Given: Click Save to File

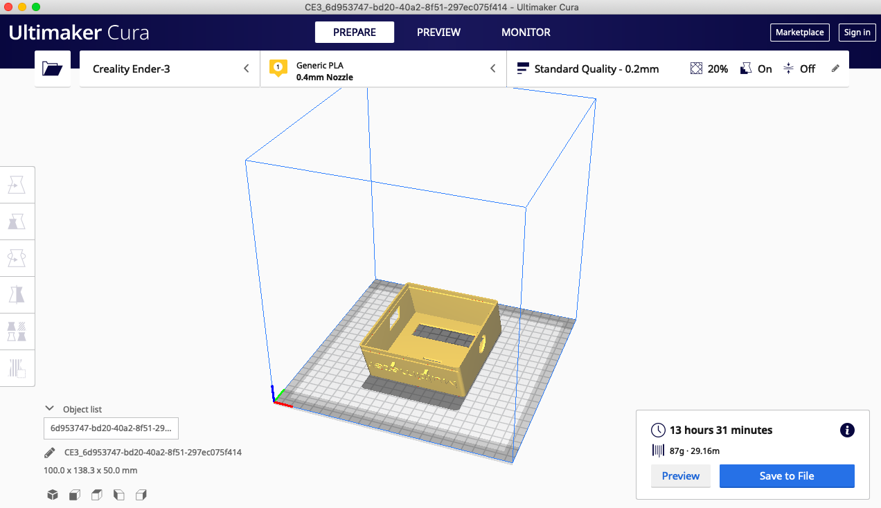Looking at the screenshot, I should [787, 476].
